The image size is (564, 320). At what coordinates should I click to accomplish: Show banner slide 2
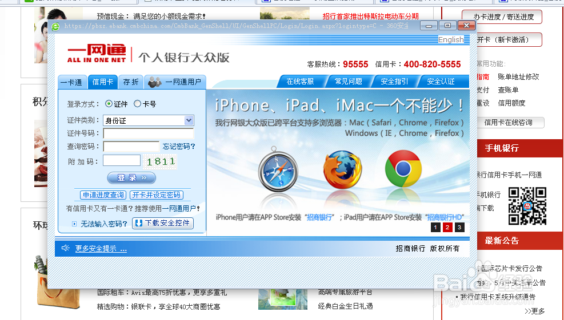coord(447,228)
